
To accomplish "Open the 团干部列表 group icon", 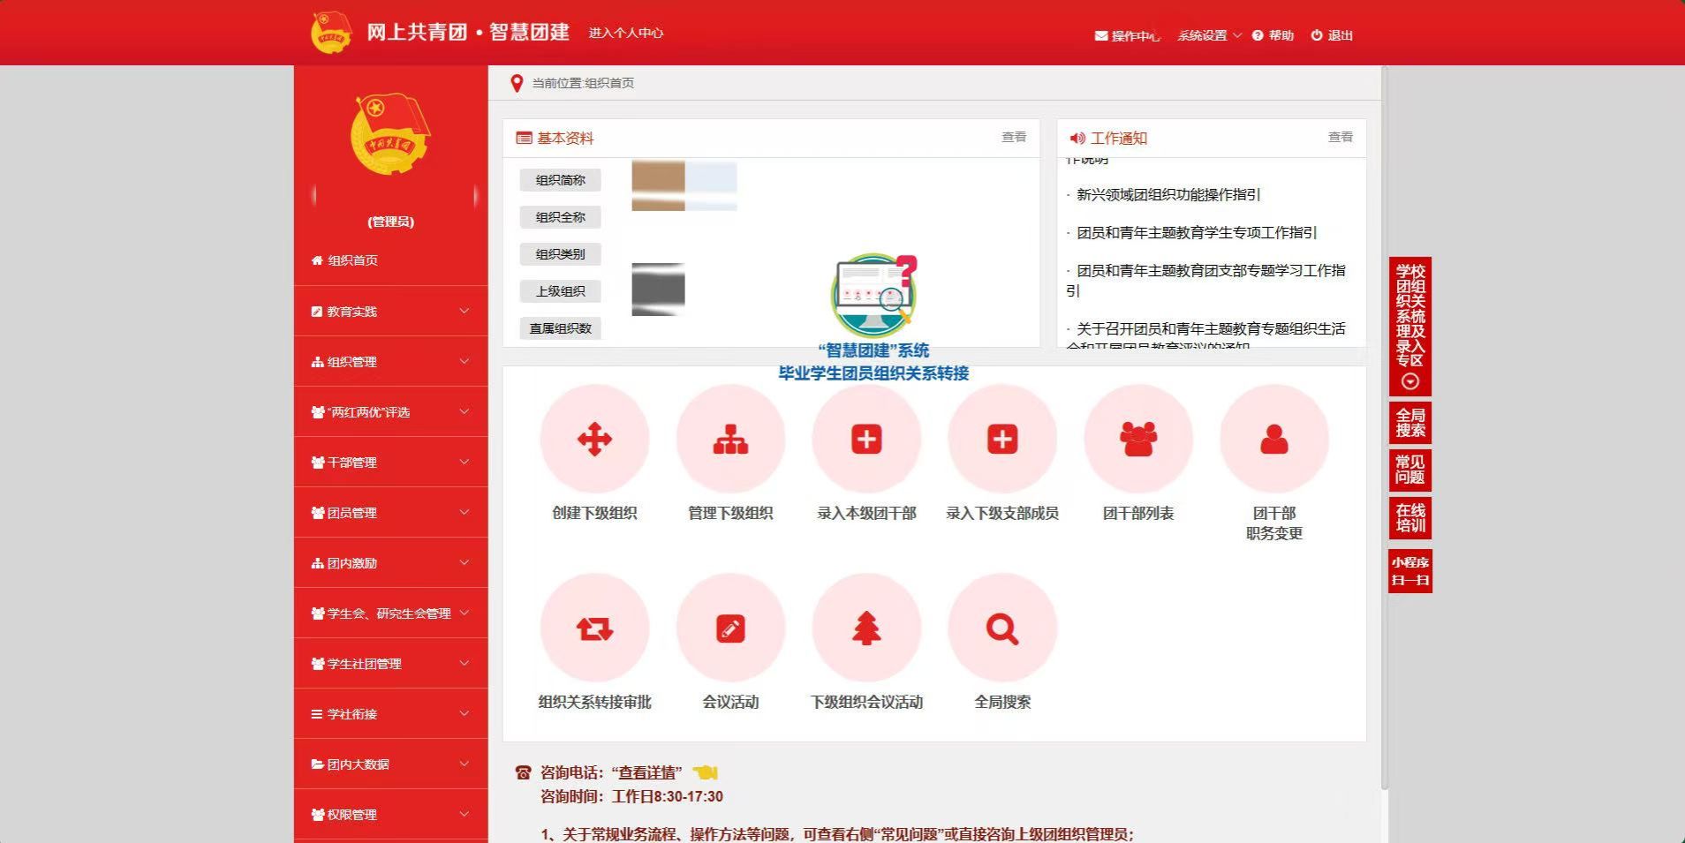I will point(1138,440).
